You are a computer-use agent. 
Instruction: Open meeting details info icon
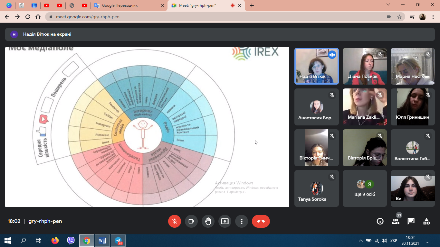tap(380, 221)
